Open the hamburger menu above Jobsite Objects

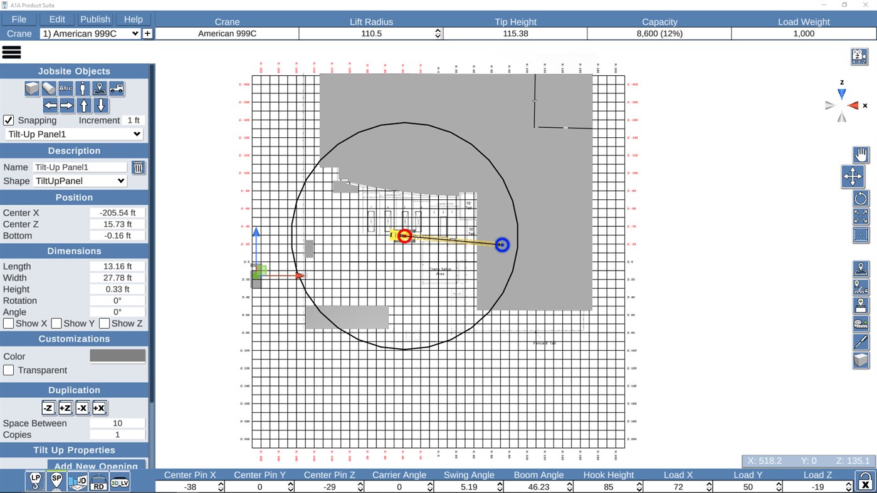(x=11, y=52)
